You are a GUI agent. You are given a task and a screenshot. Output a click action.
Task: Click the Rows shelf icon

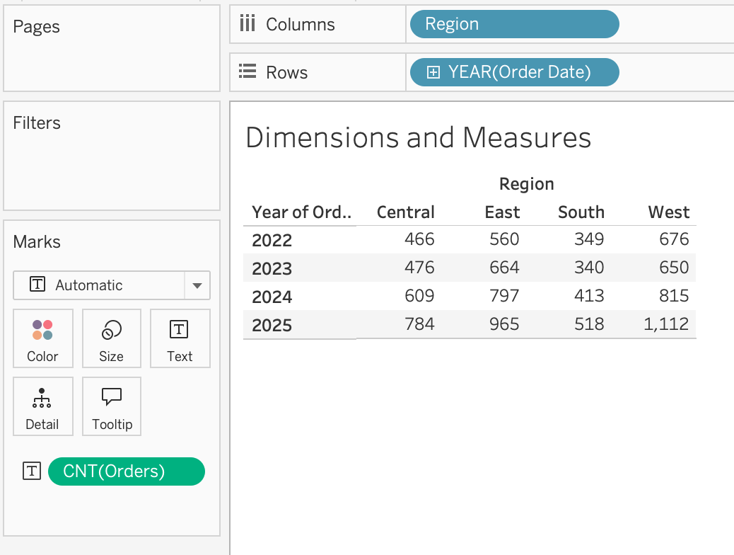247,71
